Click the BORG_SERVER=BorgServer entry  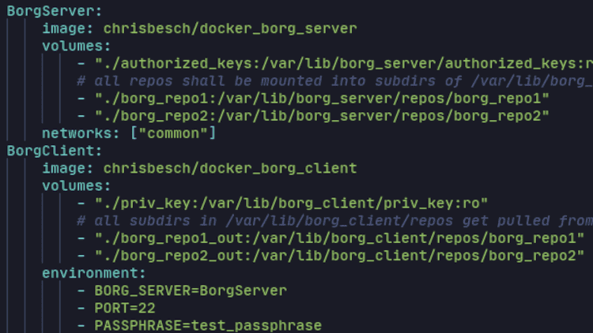(191, 290)
